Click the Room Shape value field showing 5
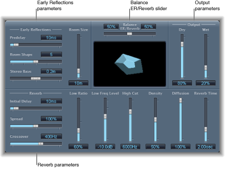Viewport: 225px width, 169px height. 51,54
